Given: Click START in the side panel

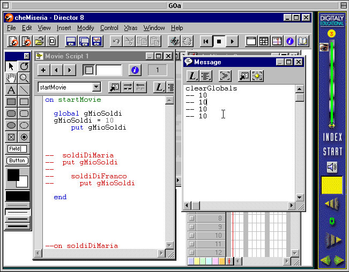Looking at the screenshot, I should pyautogui.click(x=332, y=152).
